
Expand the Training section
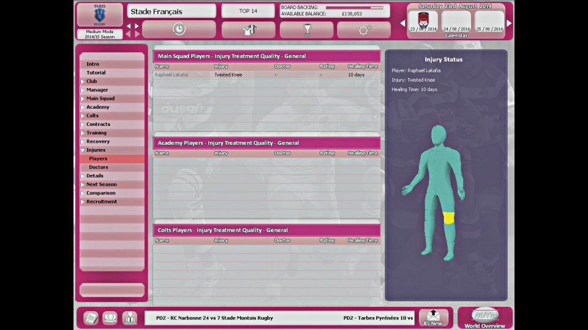point(83,133)
